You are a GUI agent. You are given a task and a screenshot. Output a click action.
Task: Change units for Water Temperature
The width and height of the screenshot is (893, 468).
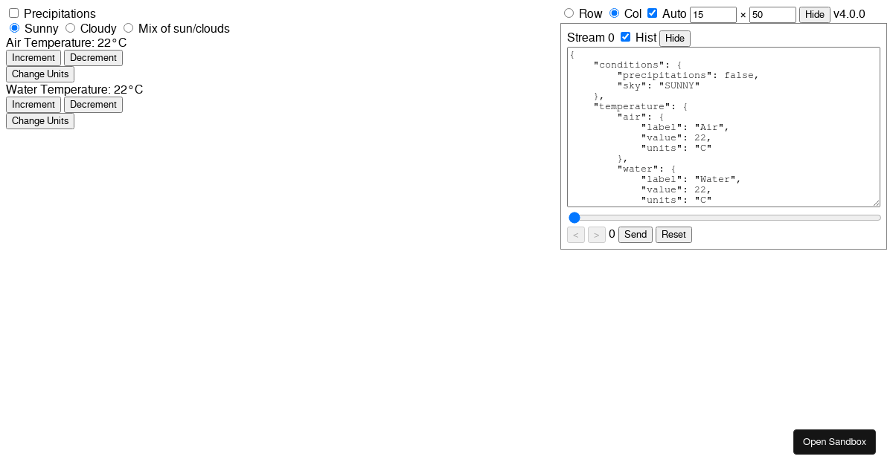(x=39, y=120)
